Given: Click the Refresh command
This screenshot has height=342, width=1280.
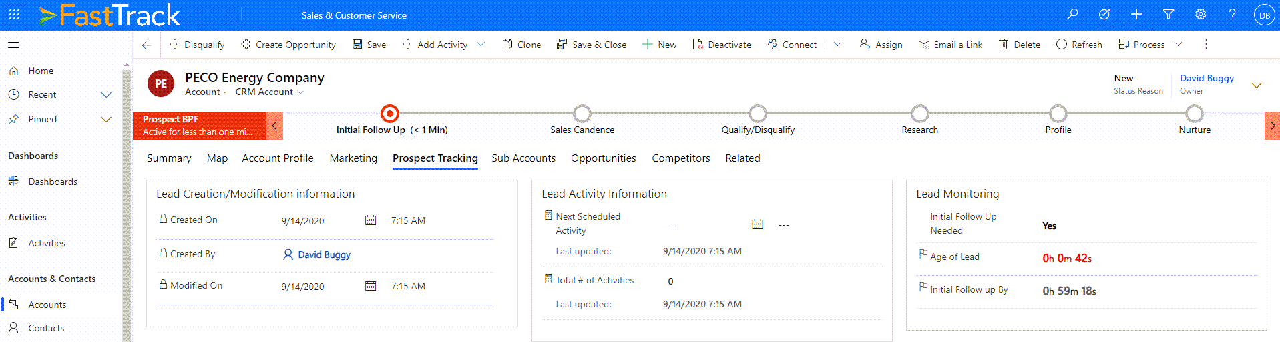Looking at the screenshot, I should [x=1079, y=45].
